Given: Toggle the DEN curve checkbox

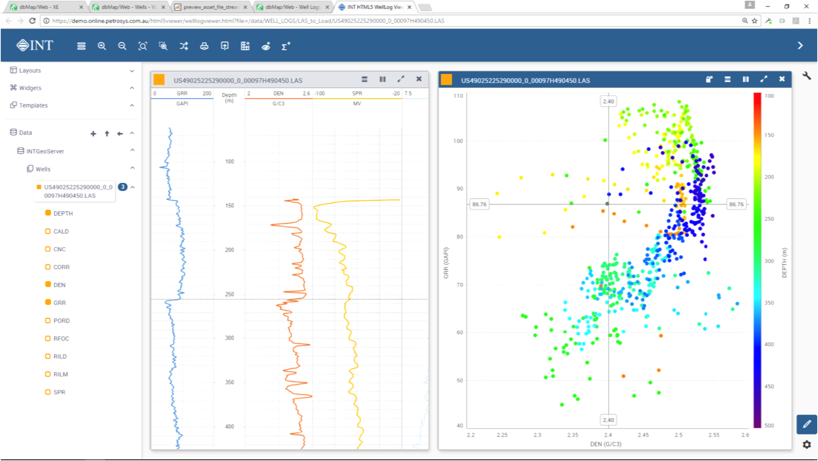Looking at the screenshot, I should tap(48, 284).
